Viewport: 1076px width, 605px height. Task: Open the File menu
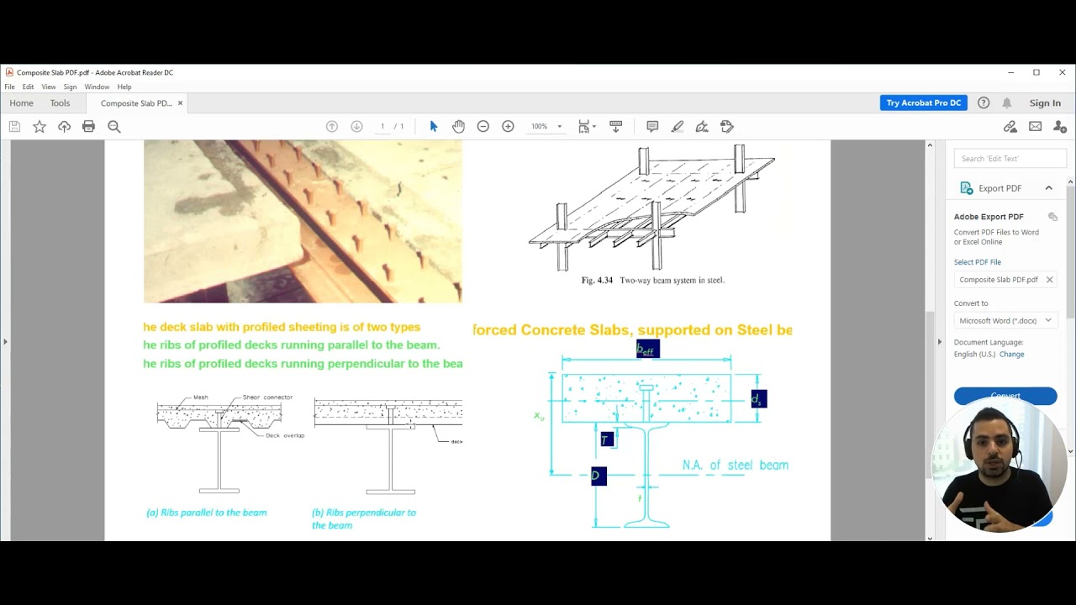9,87
